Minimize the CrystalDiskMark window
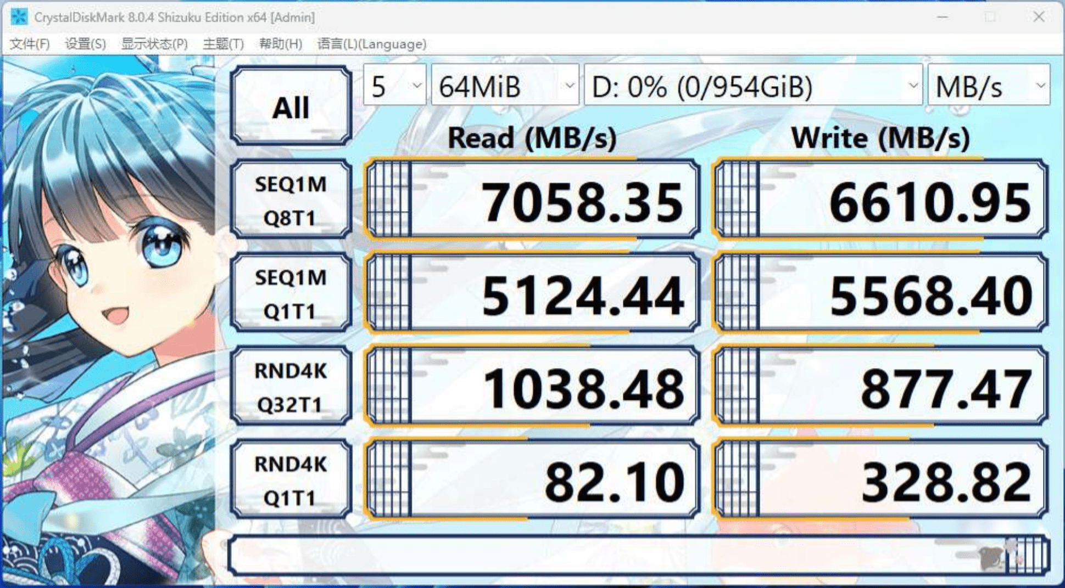Viewport: 1065px width, 588px height. pyautogui.click(x=943, y=17)
